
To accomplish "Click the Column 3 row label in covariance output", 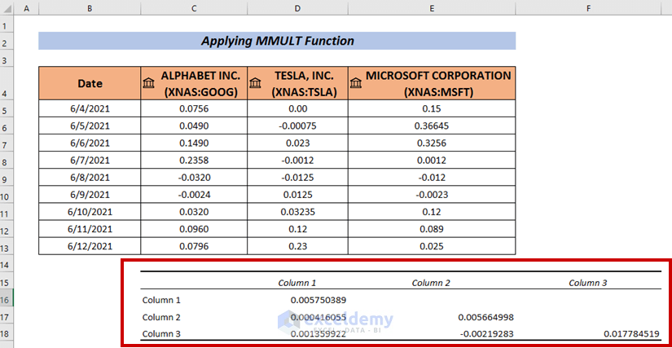I will (161, 334).
